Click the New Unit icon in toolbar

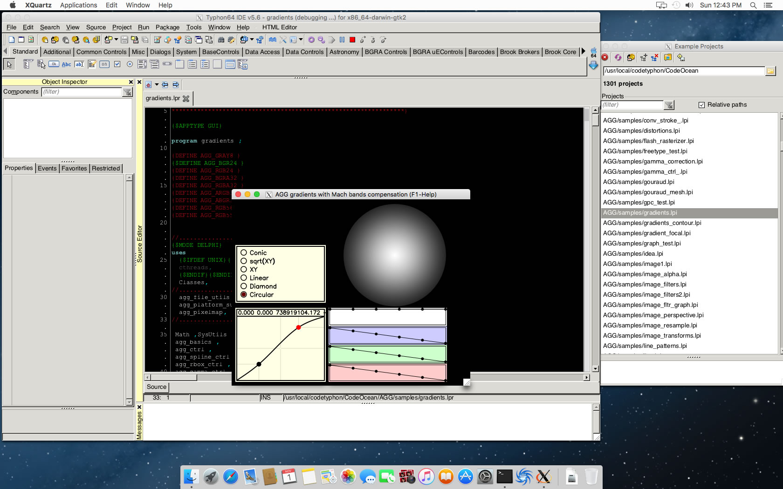point(12,40)
